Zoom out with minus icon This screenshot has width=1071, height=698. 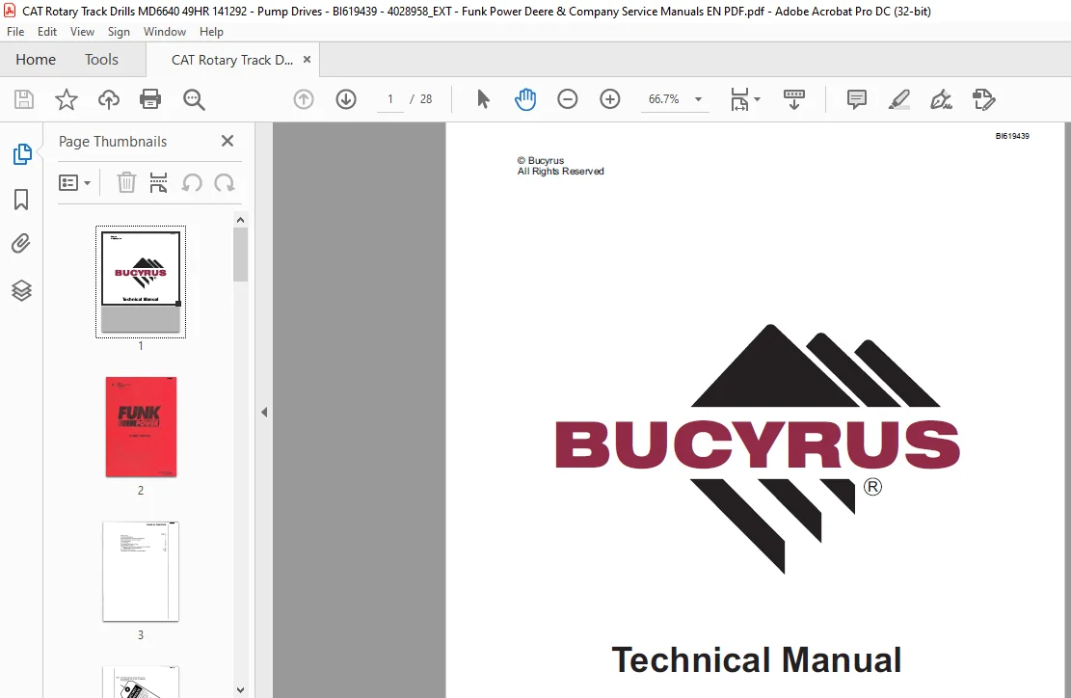pyautogui.click(x=568, y=99)
